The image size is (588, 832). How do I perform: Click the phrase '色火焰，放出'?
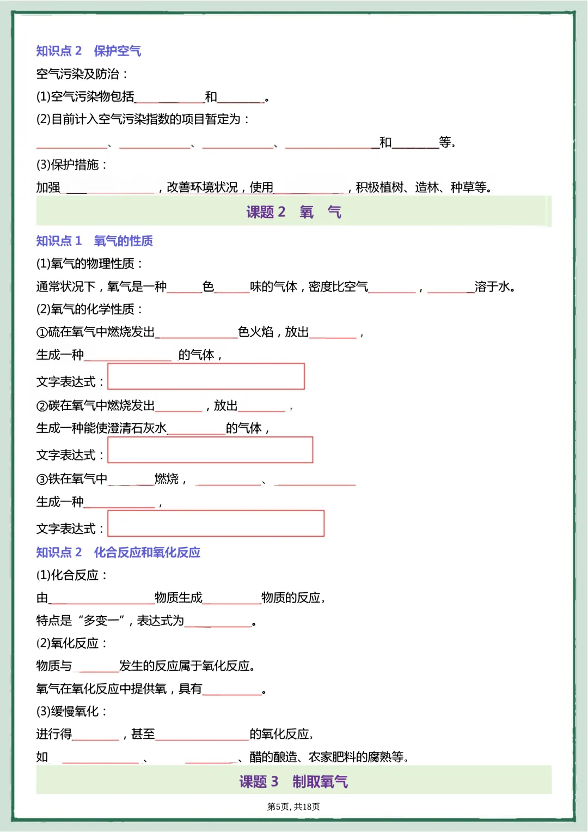coord(273,332)
